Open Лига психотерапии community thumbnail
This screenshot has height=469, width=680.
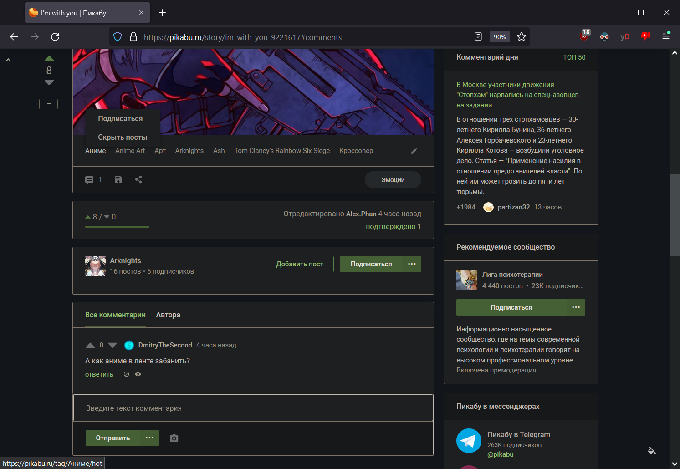coord(466,280)
